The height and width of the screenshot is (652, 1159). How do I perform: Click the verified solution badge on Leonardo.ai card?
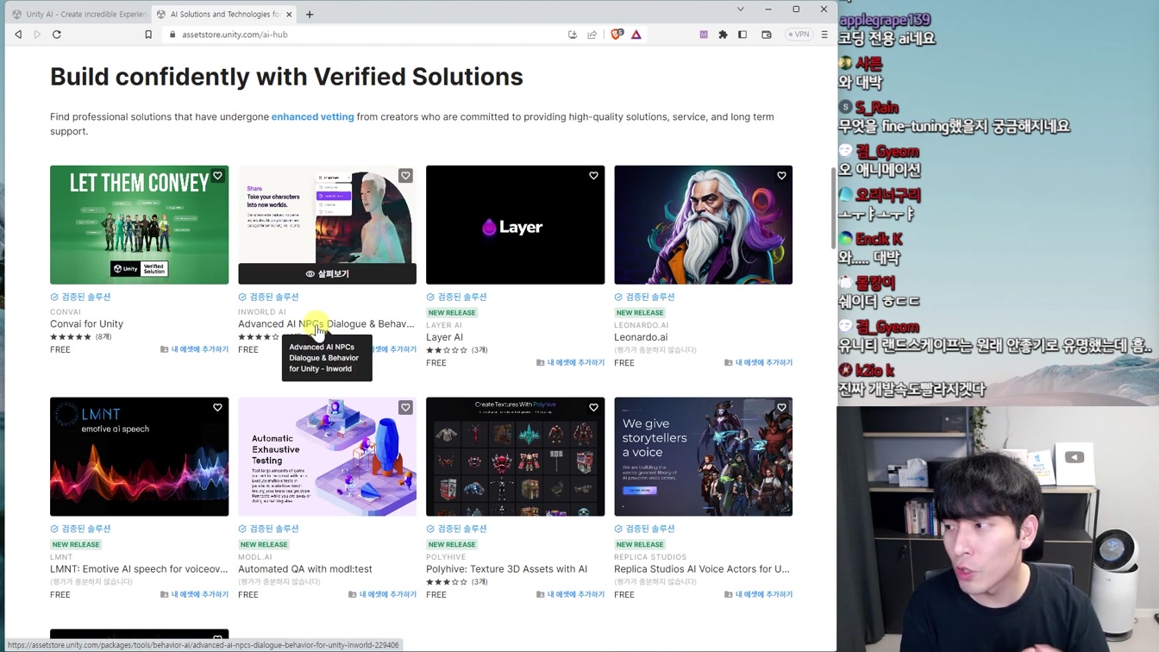644,297
